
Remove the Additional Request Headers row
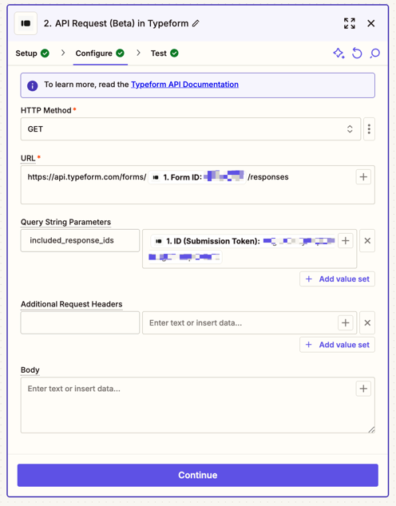[367, 322]
